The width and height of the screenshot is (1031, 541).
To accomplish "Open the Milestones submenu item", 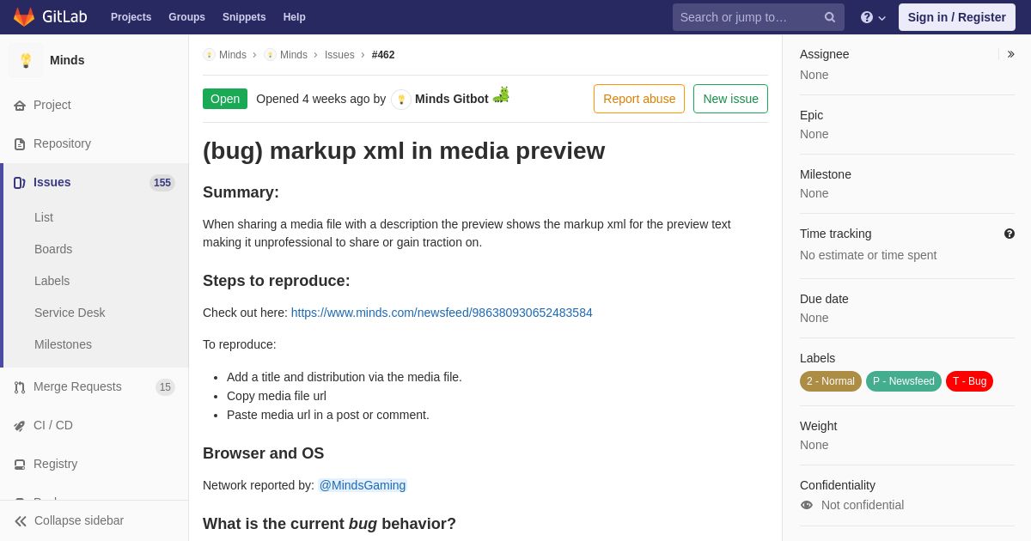I will tap(63, 344).
